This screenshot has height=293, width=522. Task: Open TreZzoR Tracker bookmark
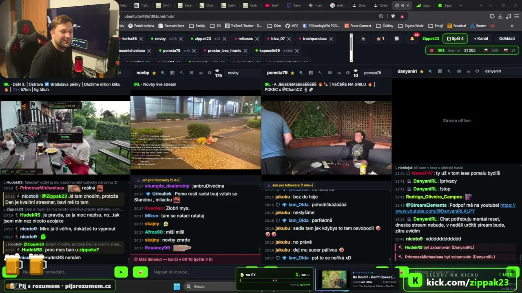tap(243, 26)
